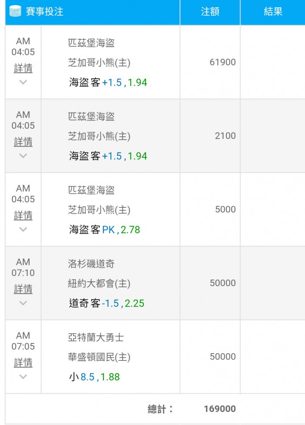Screen dimensions: 305x425
Task: Click 海盜 客 PK, 2.78 wager text
Action: [104, 229]
